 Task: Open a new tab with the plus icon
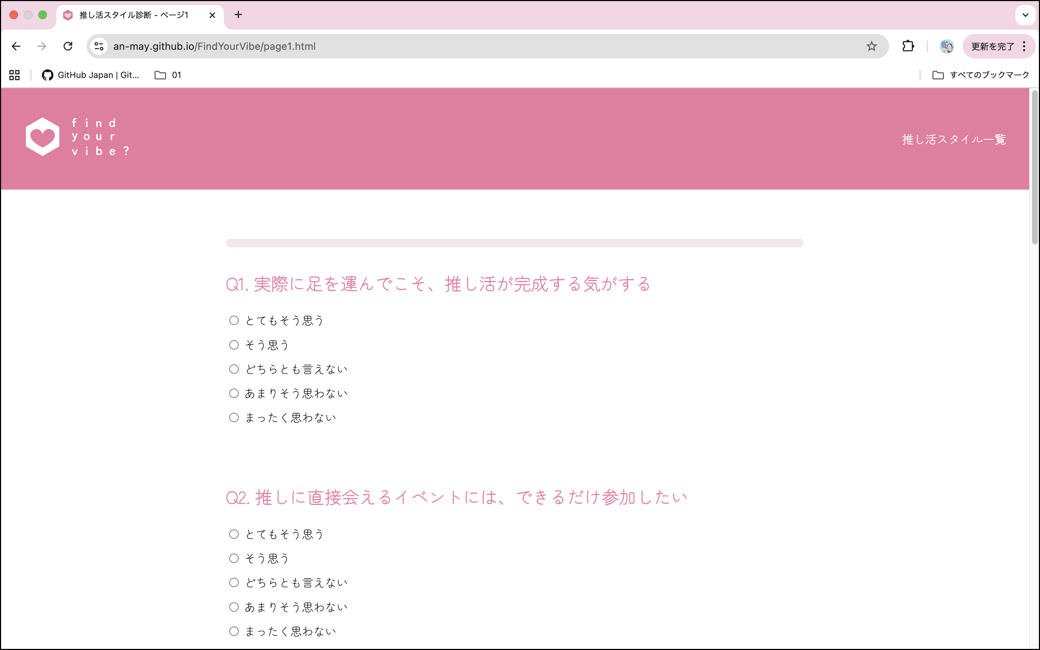coord(238,15)
